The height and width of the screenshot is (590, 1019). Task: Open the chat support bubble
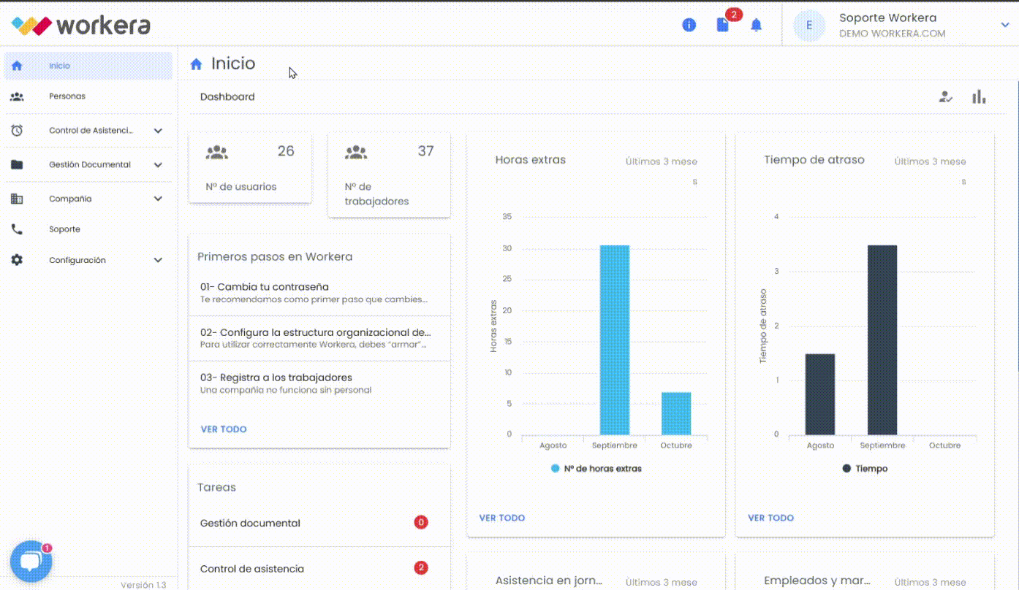click(31, 561)
